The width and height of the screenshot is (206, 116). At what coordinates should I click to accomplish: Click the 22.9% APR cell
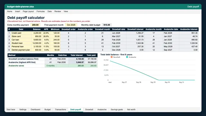tap(46, 33)
